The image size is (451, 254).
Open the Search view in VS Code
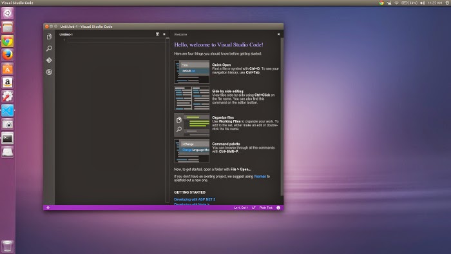click(49, 48)
